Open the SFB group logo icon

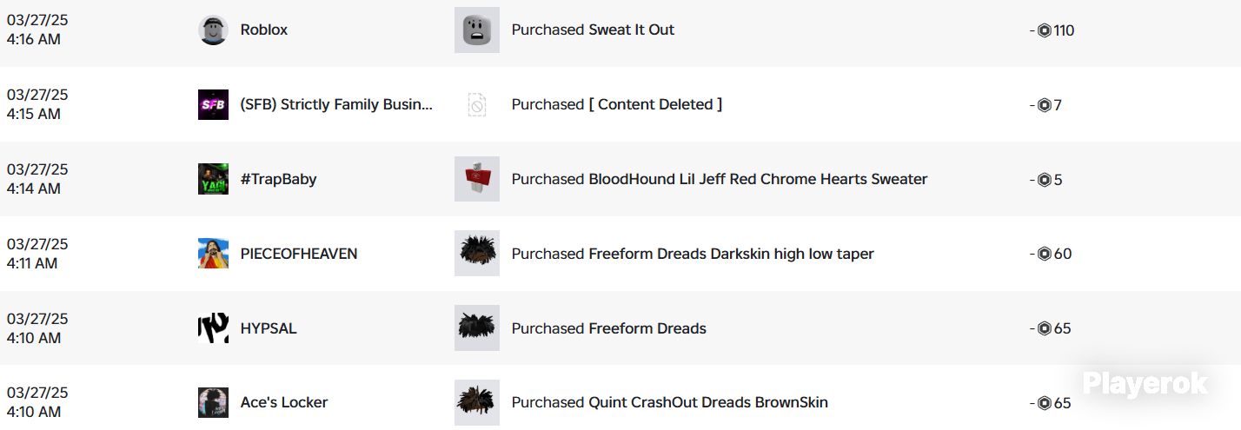coord(213,104)
